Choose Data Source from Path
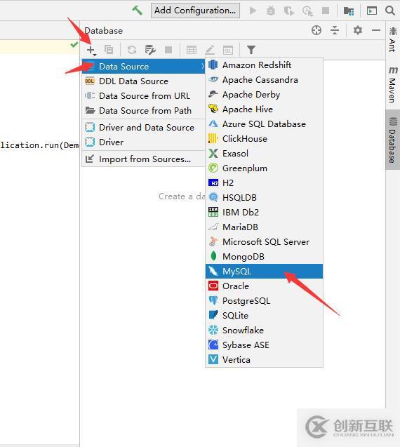The height and width of the screenshot is (447, 400). point(144,111)
